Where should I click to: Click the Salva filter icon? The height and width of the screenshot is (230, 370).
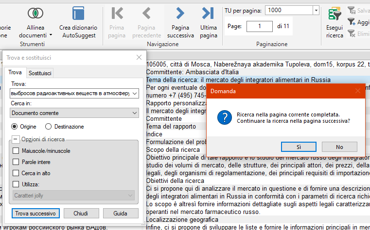point(352,10)
